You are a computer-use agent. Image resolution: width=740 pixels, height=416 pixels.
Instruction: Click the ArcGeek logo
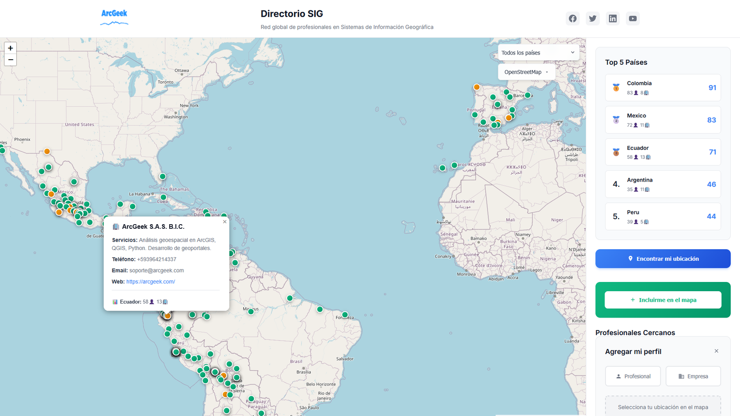coord(114,17)
